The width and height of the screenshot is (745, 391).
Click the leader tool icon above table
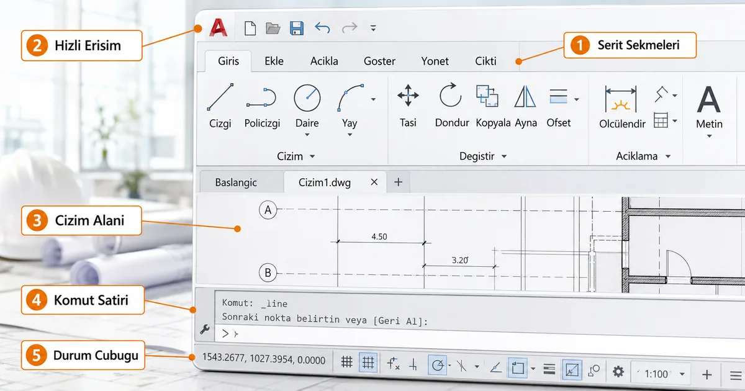point(661,95)
